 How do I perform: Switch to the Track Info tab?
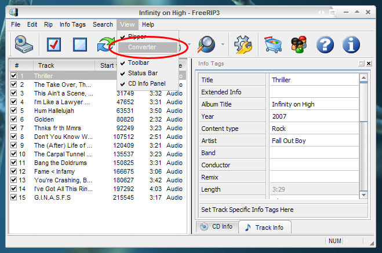(x=265, y=228)
